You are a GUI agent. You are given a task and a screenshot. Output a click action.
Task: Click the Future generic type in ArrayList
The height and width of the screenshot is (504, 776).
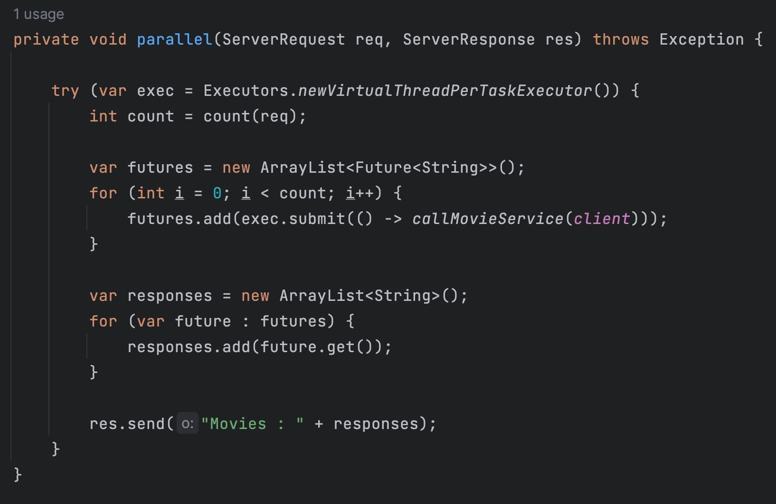[383, 168]
